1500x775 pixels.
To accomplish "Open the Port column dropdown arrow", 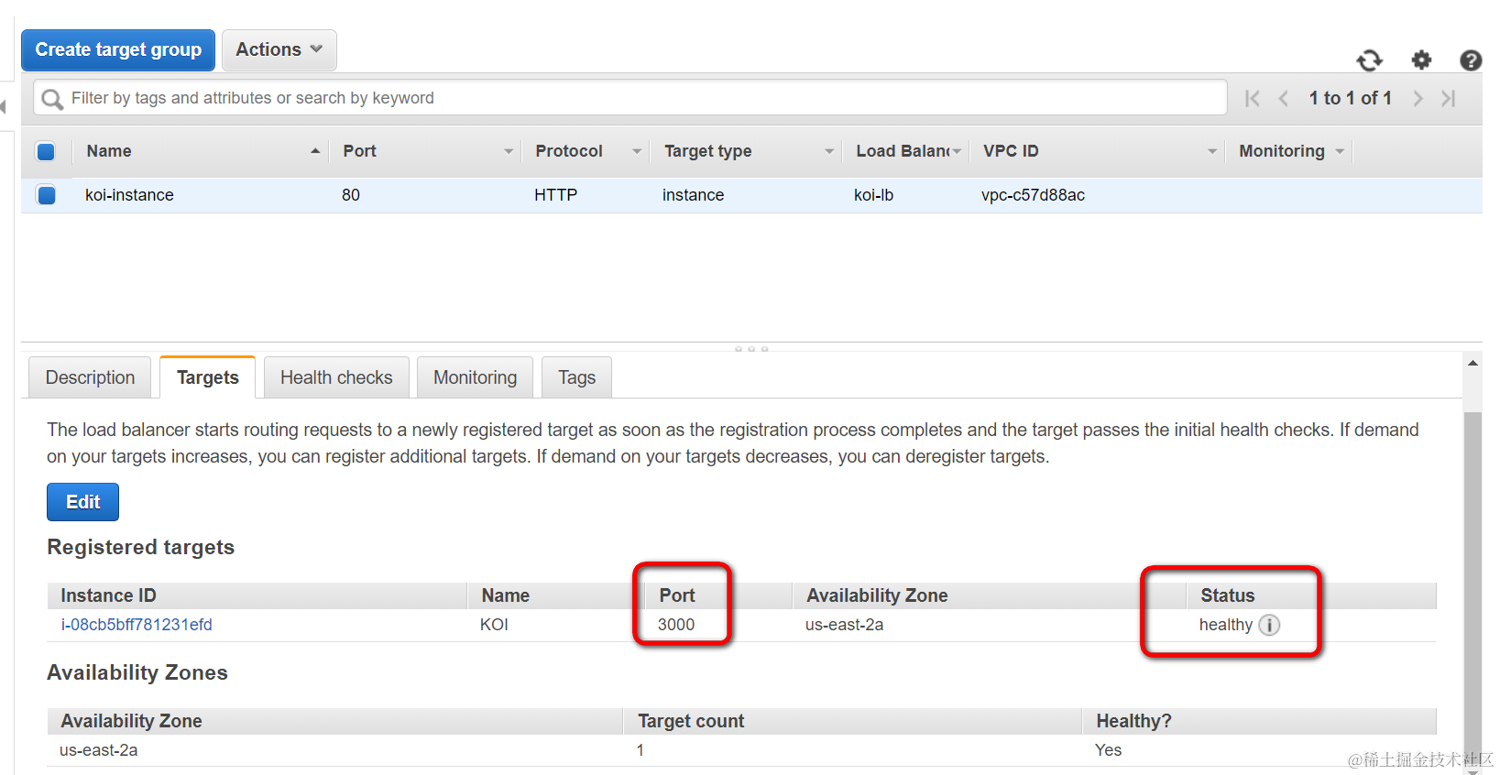I will [509, 151].
